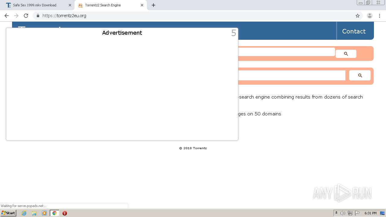This screenshot has width=386, height=217.
Task: View site security lock information
Action: point(38,16)
